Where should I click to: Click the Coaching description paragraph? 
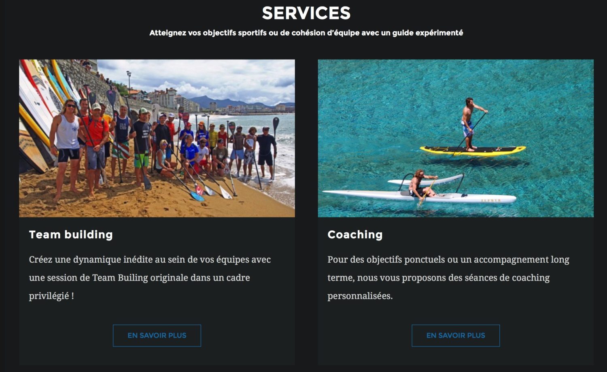[x=448, y=278]
